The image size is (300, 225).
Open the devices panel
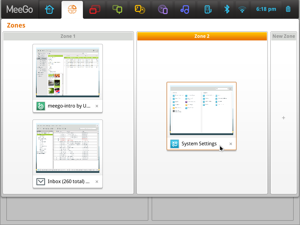[x=207, y=9]
